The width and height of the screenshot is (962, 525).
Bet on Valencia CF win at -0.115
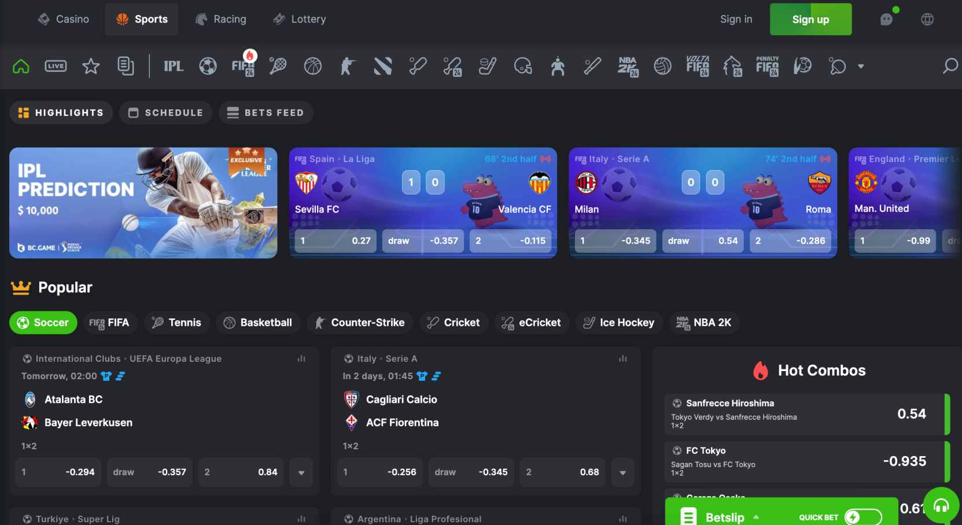(x=511, y=241)
